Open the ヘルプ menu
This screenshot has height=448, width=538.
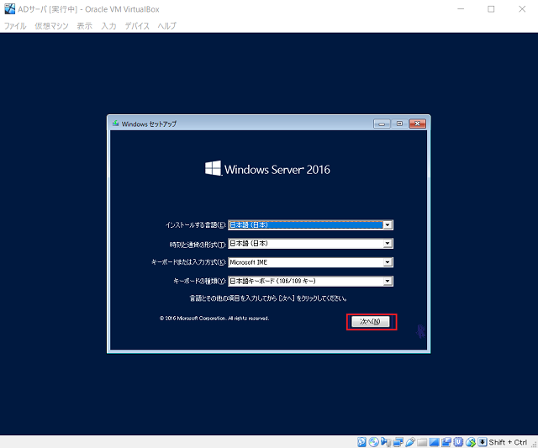(x=166, y=26)
